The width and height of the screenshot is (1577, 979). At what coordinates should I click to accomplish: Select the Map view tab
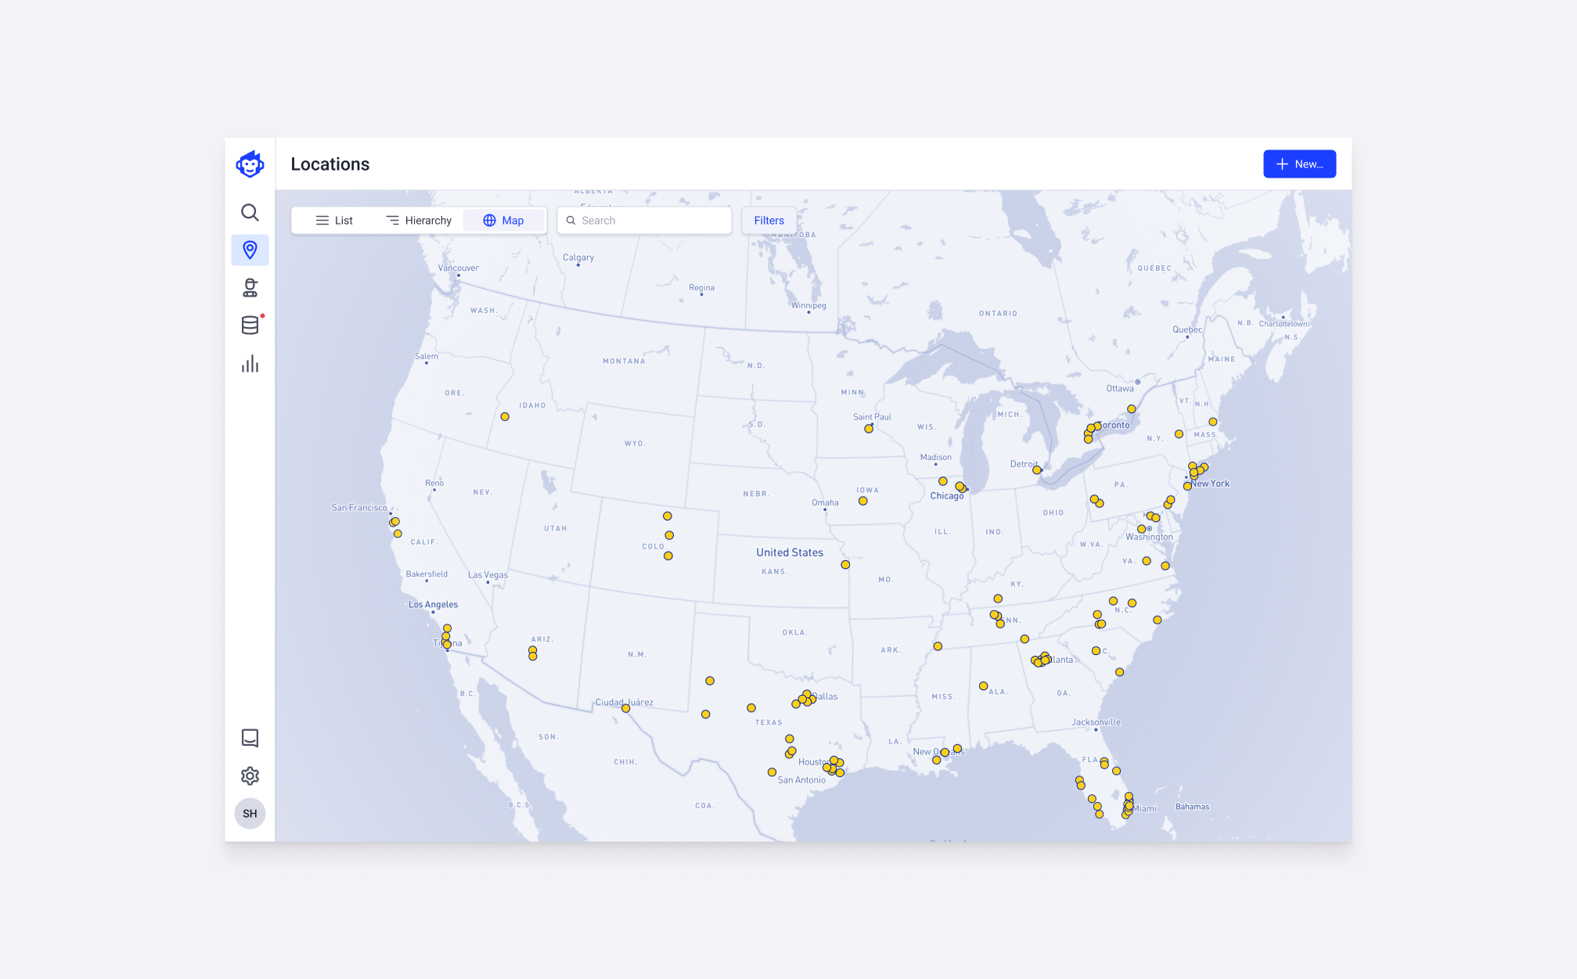pos(503,221)
